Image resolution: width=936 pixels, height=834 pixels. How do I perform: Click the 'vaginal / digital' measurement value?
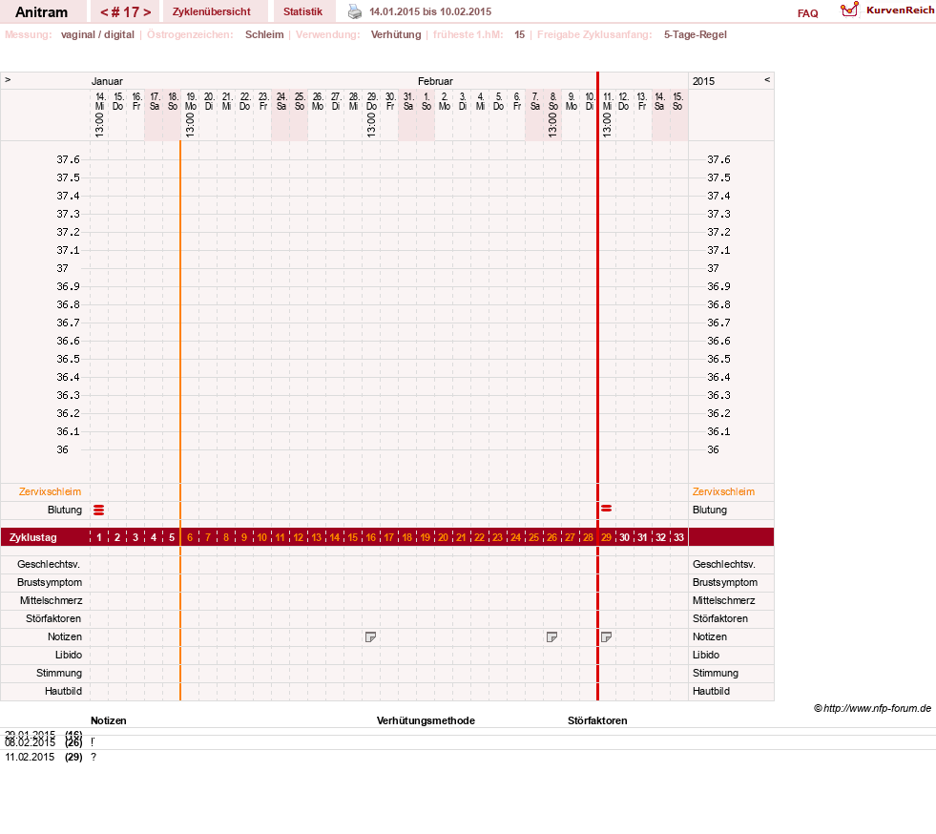(97, 34)
